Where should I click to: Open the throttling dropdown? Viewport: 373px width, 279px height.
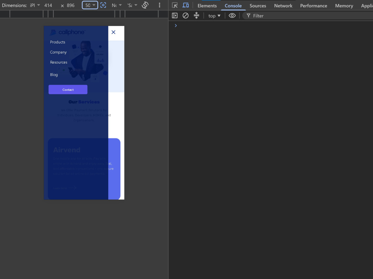pos(116,5)
